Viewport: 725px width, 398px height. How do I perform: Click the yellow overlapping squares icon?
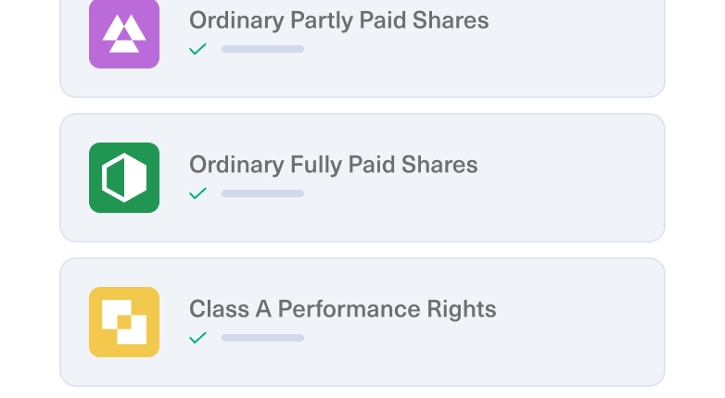point(124,322)
